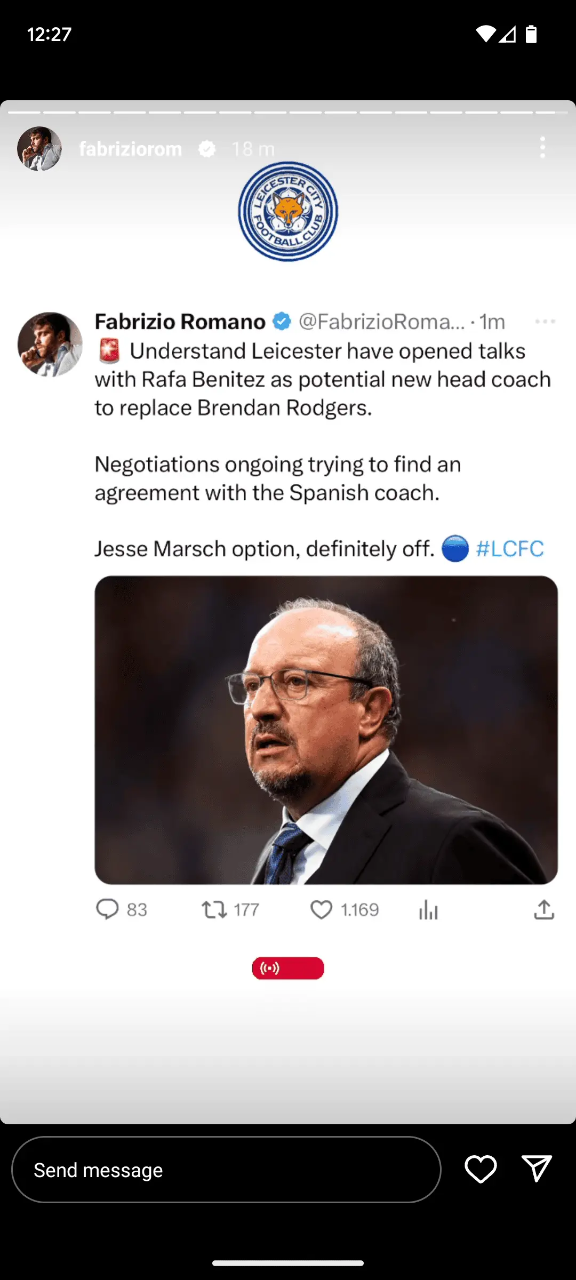The image size is (576, 1280).
Task: Like the story with heart icon
Action: pyautogui.click(x=481, y=1169)
